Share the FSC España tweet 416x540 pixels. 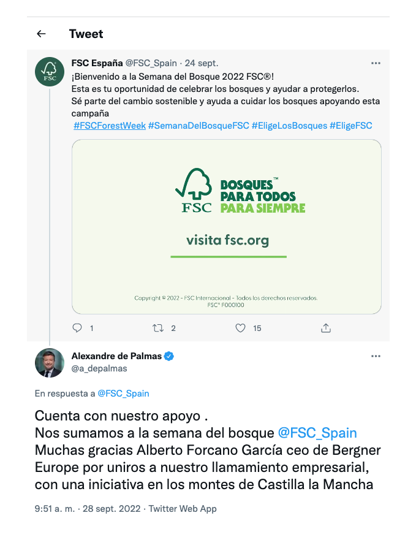(326, 328)
